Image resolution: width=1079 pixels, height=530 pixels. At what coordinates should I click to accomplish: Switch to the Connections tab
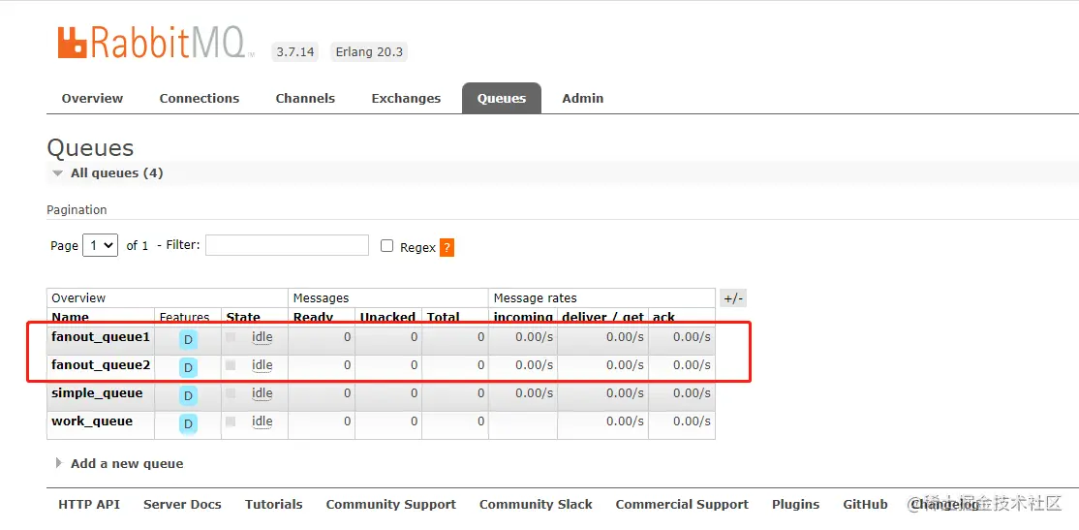(x=200, y=99)
